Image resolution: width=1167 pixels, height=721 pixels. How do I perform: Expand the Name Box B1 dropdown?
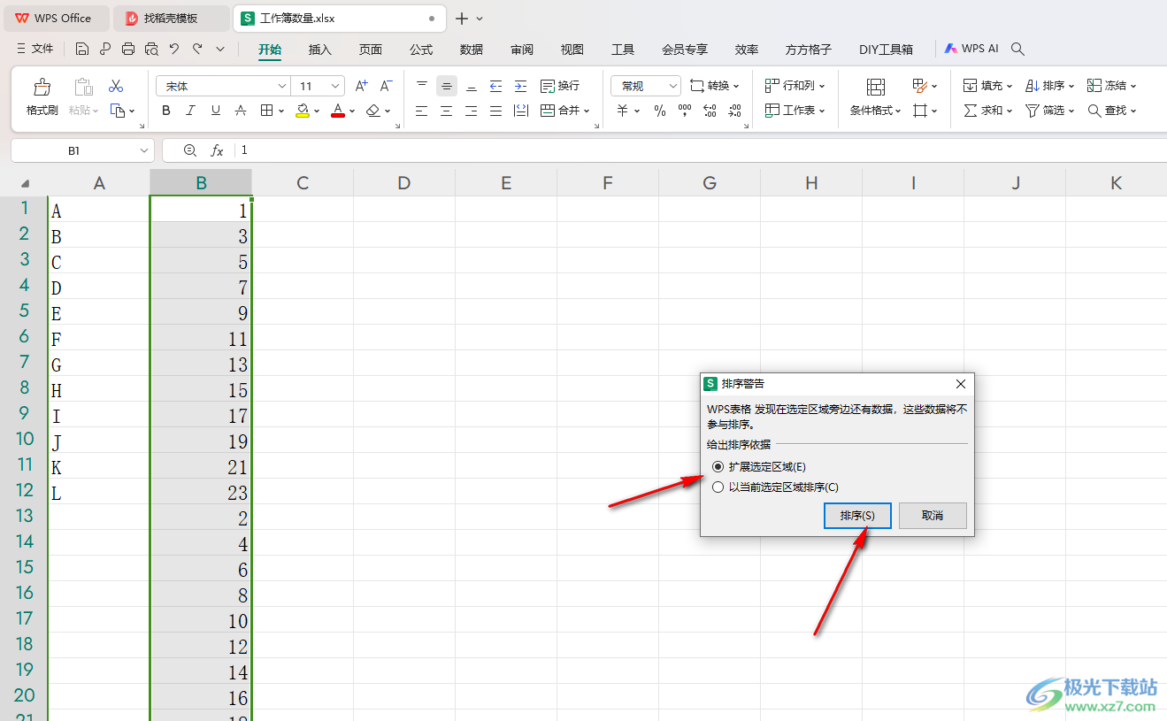(144, 150)
